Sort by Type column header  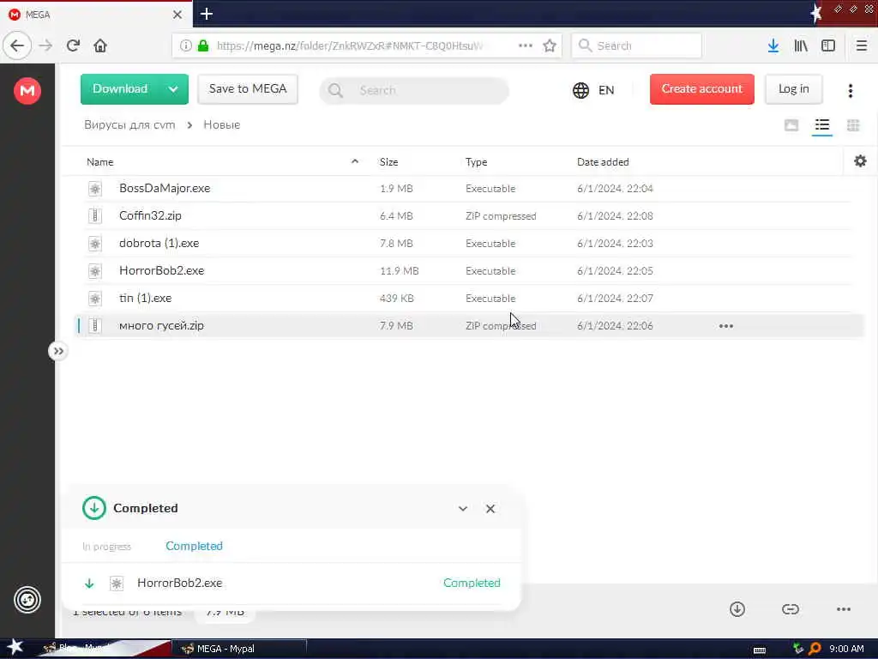(x=476, y=162)
